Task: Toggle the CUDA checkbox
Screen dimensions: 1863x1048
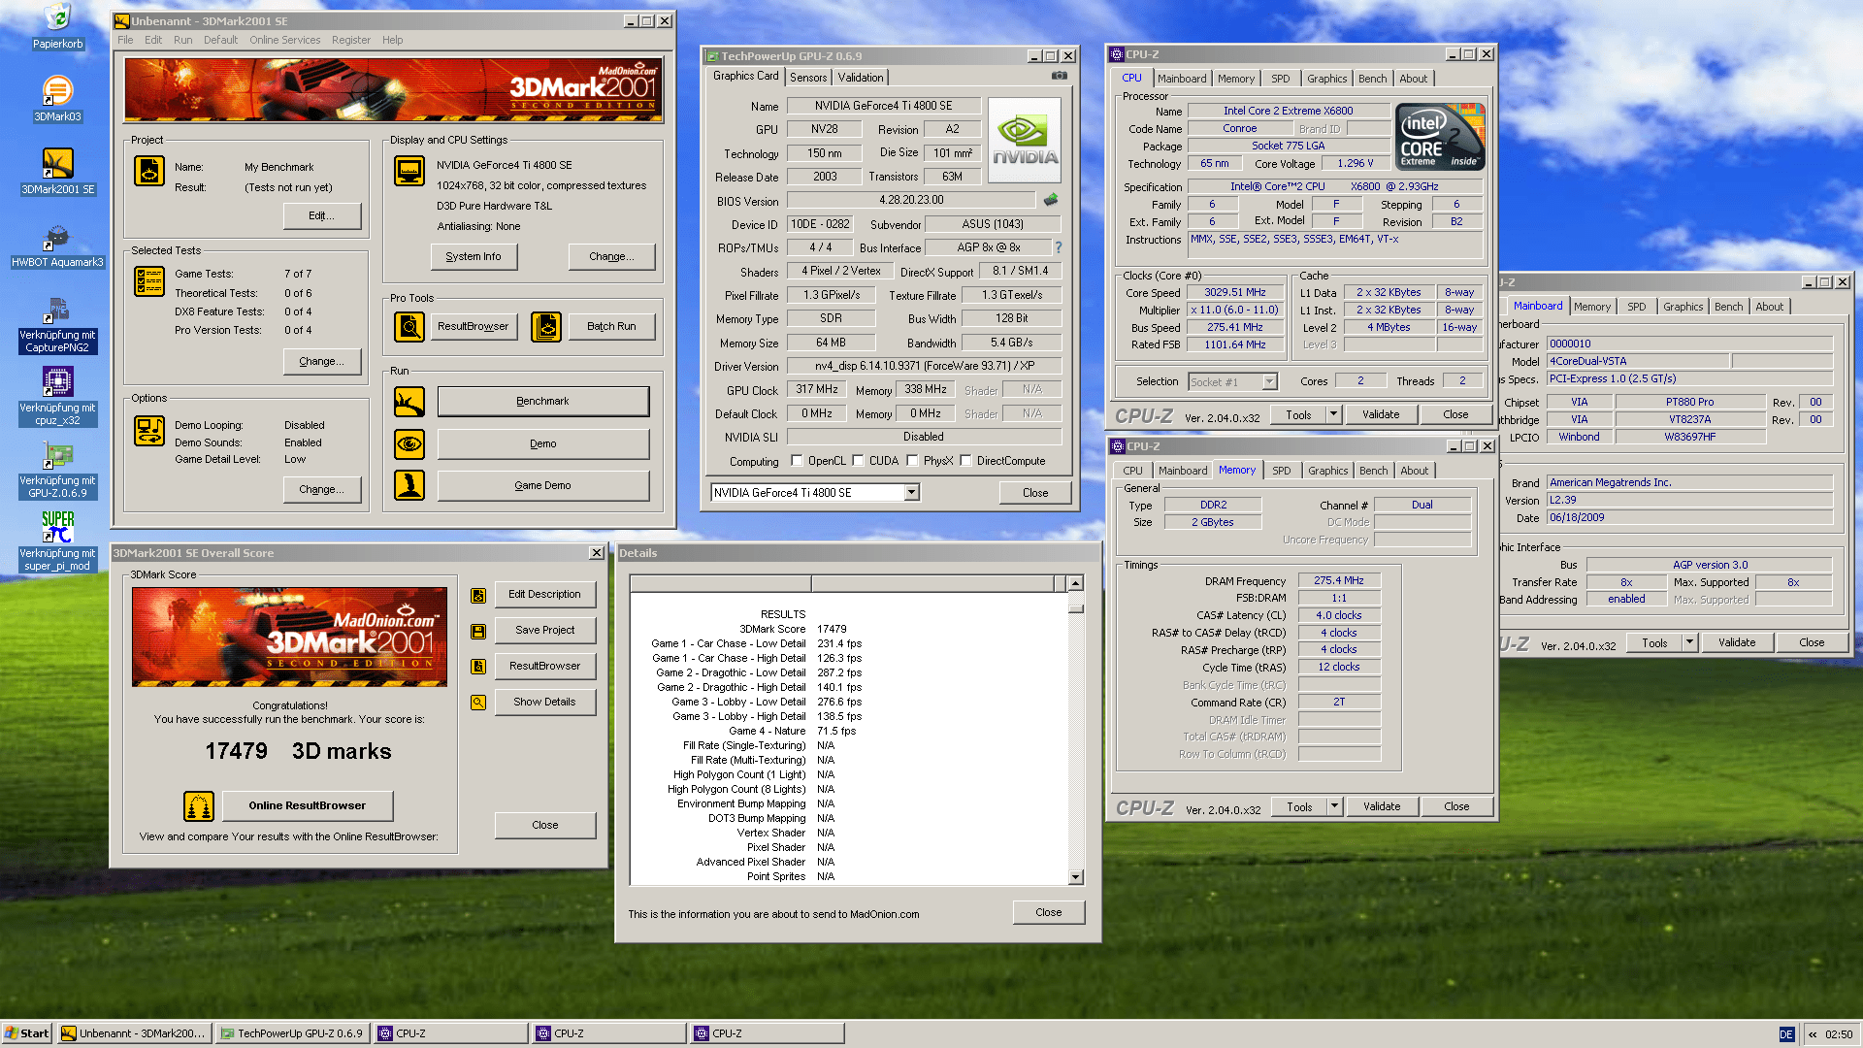Action: click(x=859, y=462)
